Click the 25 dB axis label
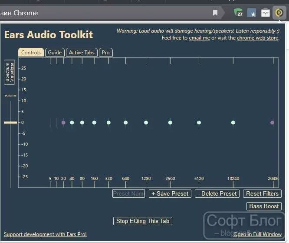This screenshot has height=243, width=289. tap(23, 68)
